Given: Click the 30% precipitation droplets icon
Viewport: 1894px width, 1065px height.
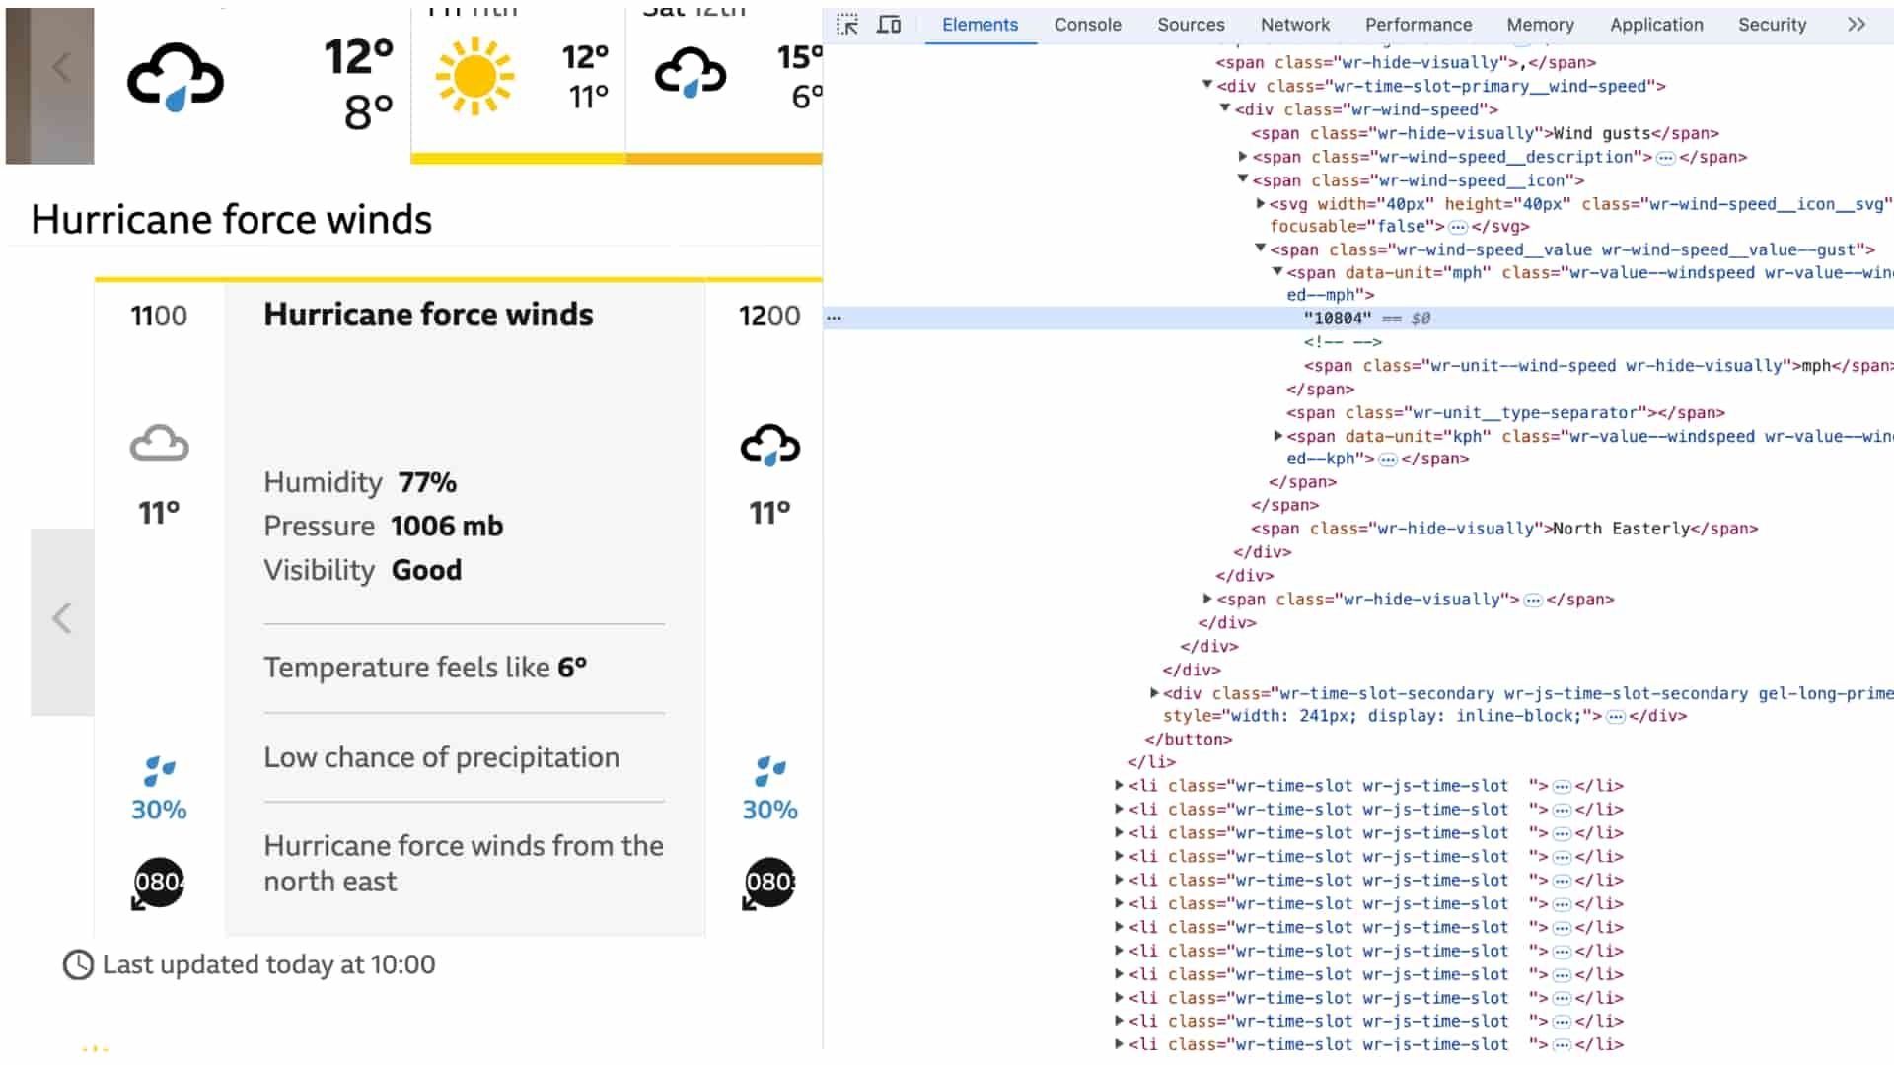Looking at the screenshot, I should 159,770.
